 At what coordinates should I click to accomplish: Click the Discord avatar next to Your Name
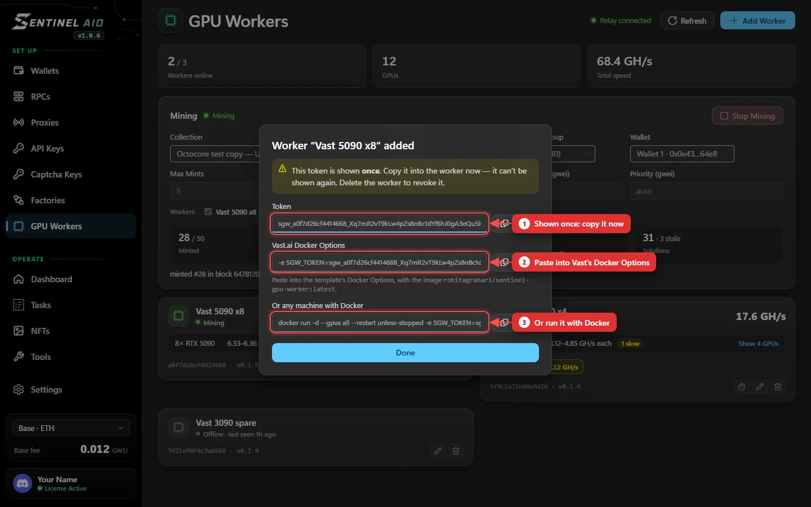point(23,483)
